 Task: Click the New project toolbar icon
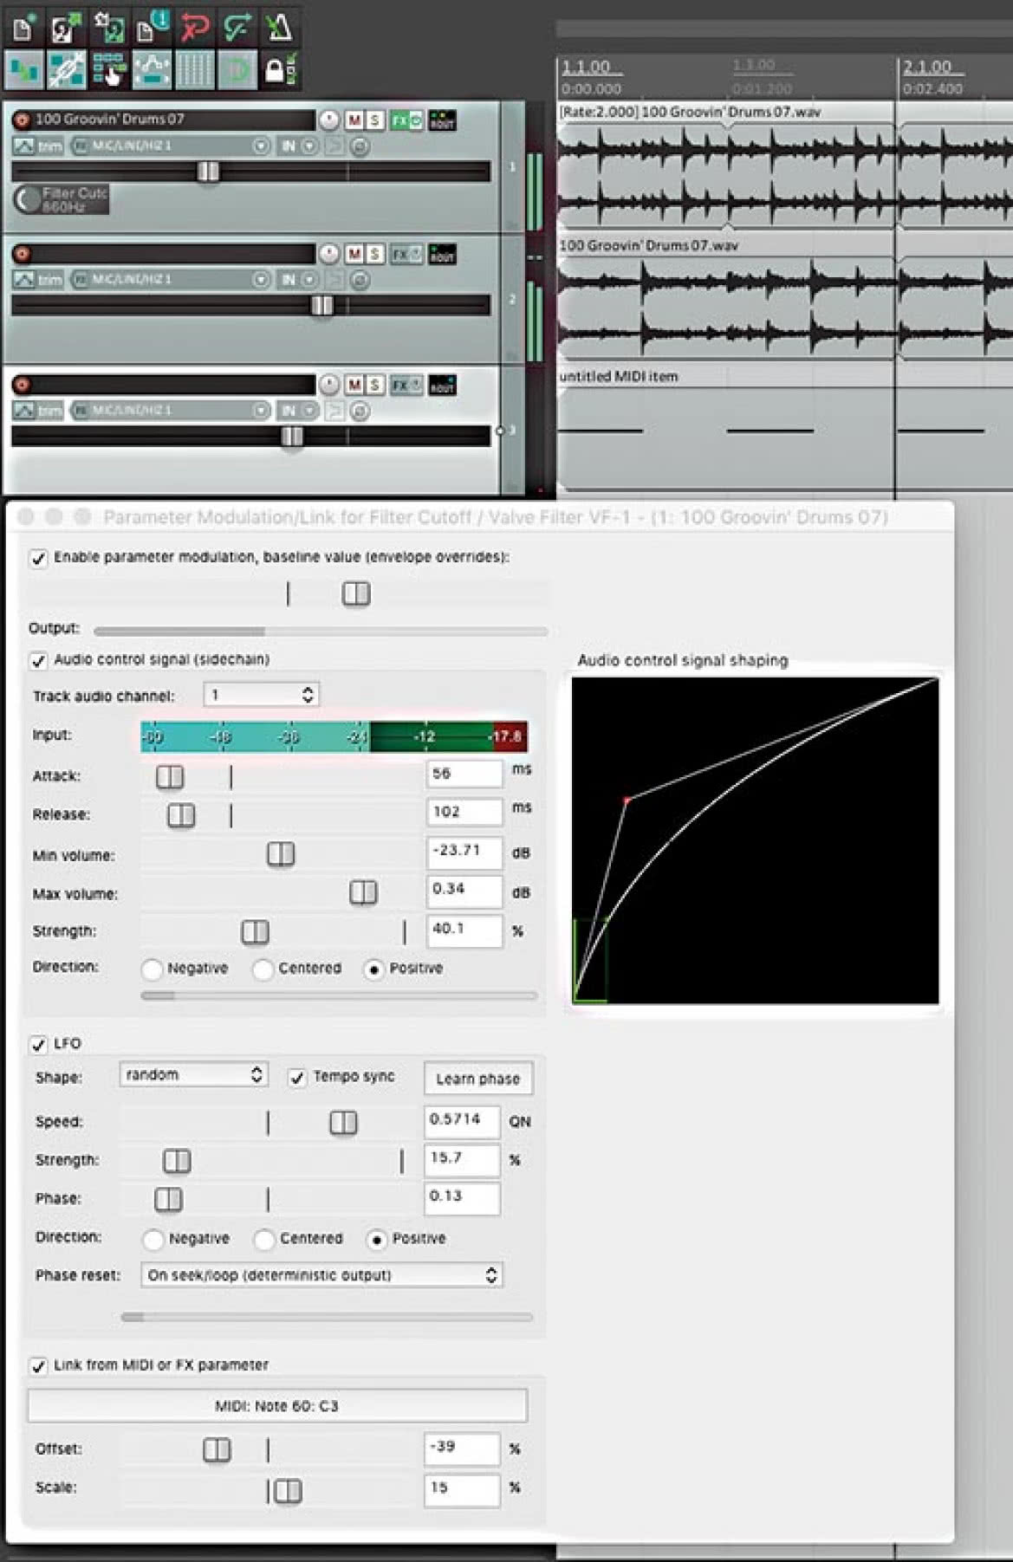[23, 27]
